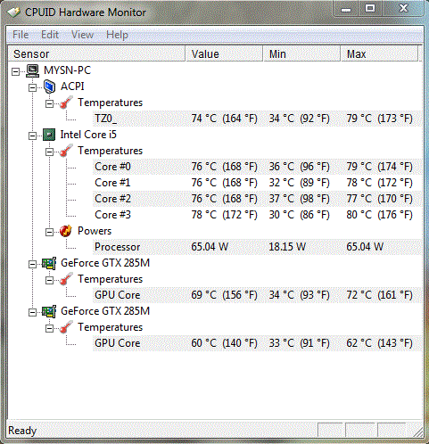Screen dimensions: 429x444
Task: Select the Core #3 row
Action: [258, 215]
